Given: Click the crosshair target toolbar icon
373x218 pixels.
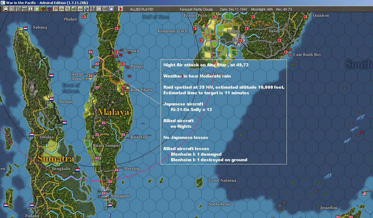Looking at the screenshot, I should point(93,9).
